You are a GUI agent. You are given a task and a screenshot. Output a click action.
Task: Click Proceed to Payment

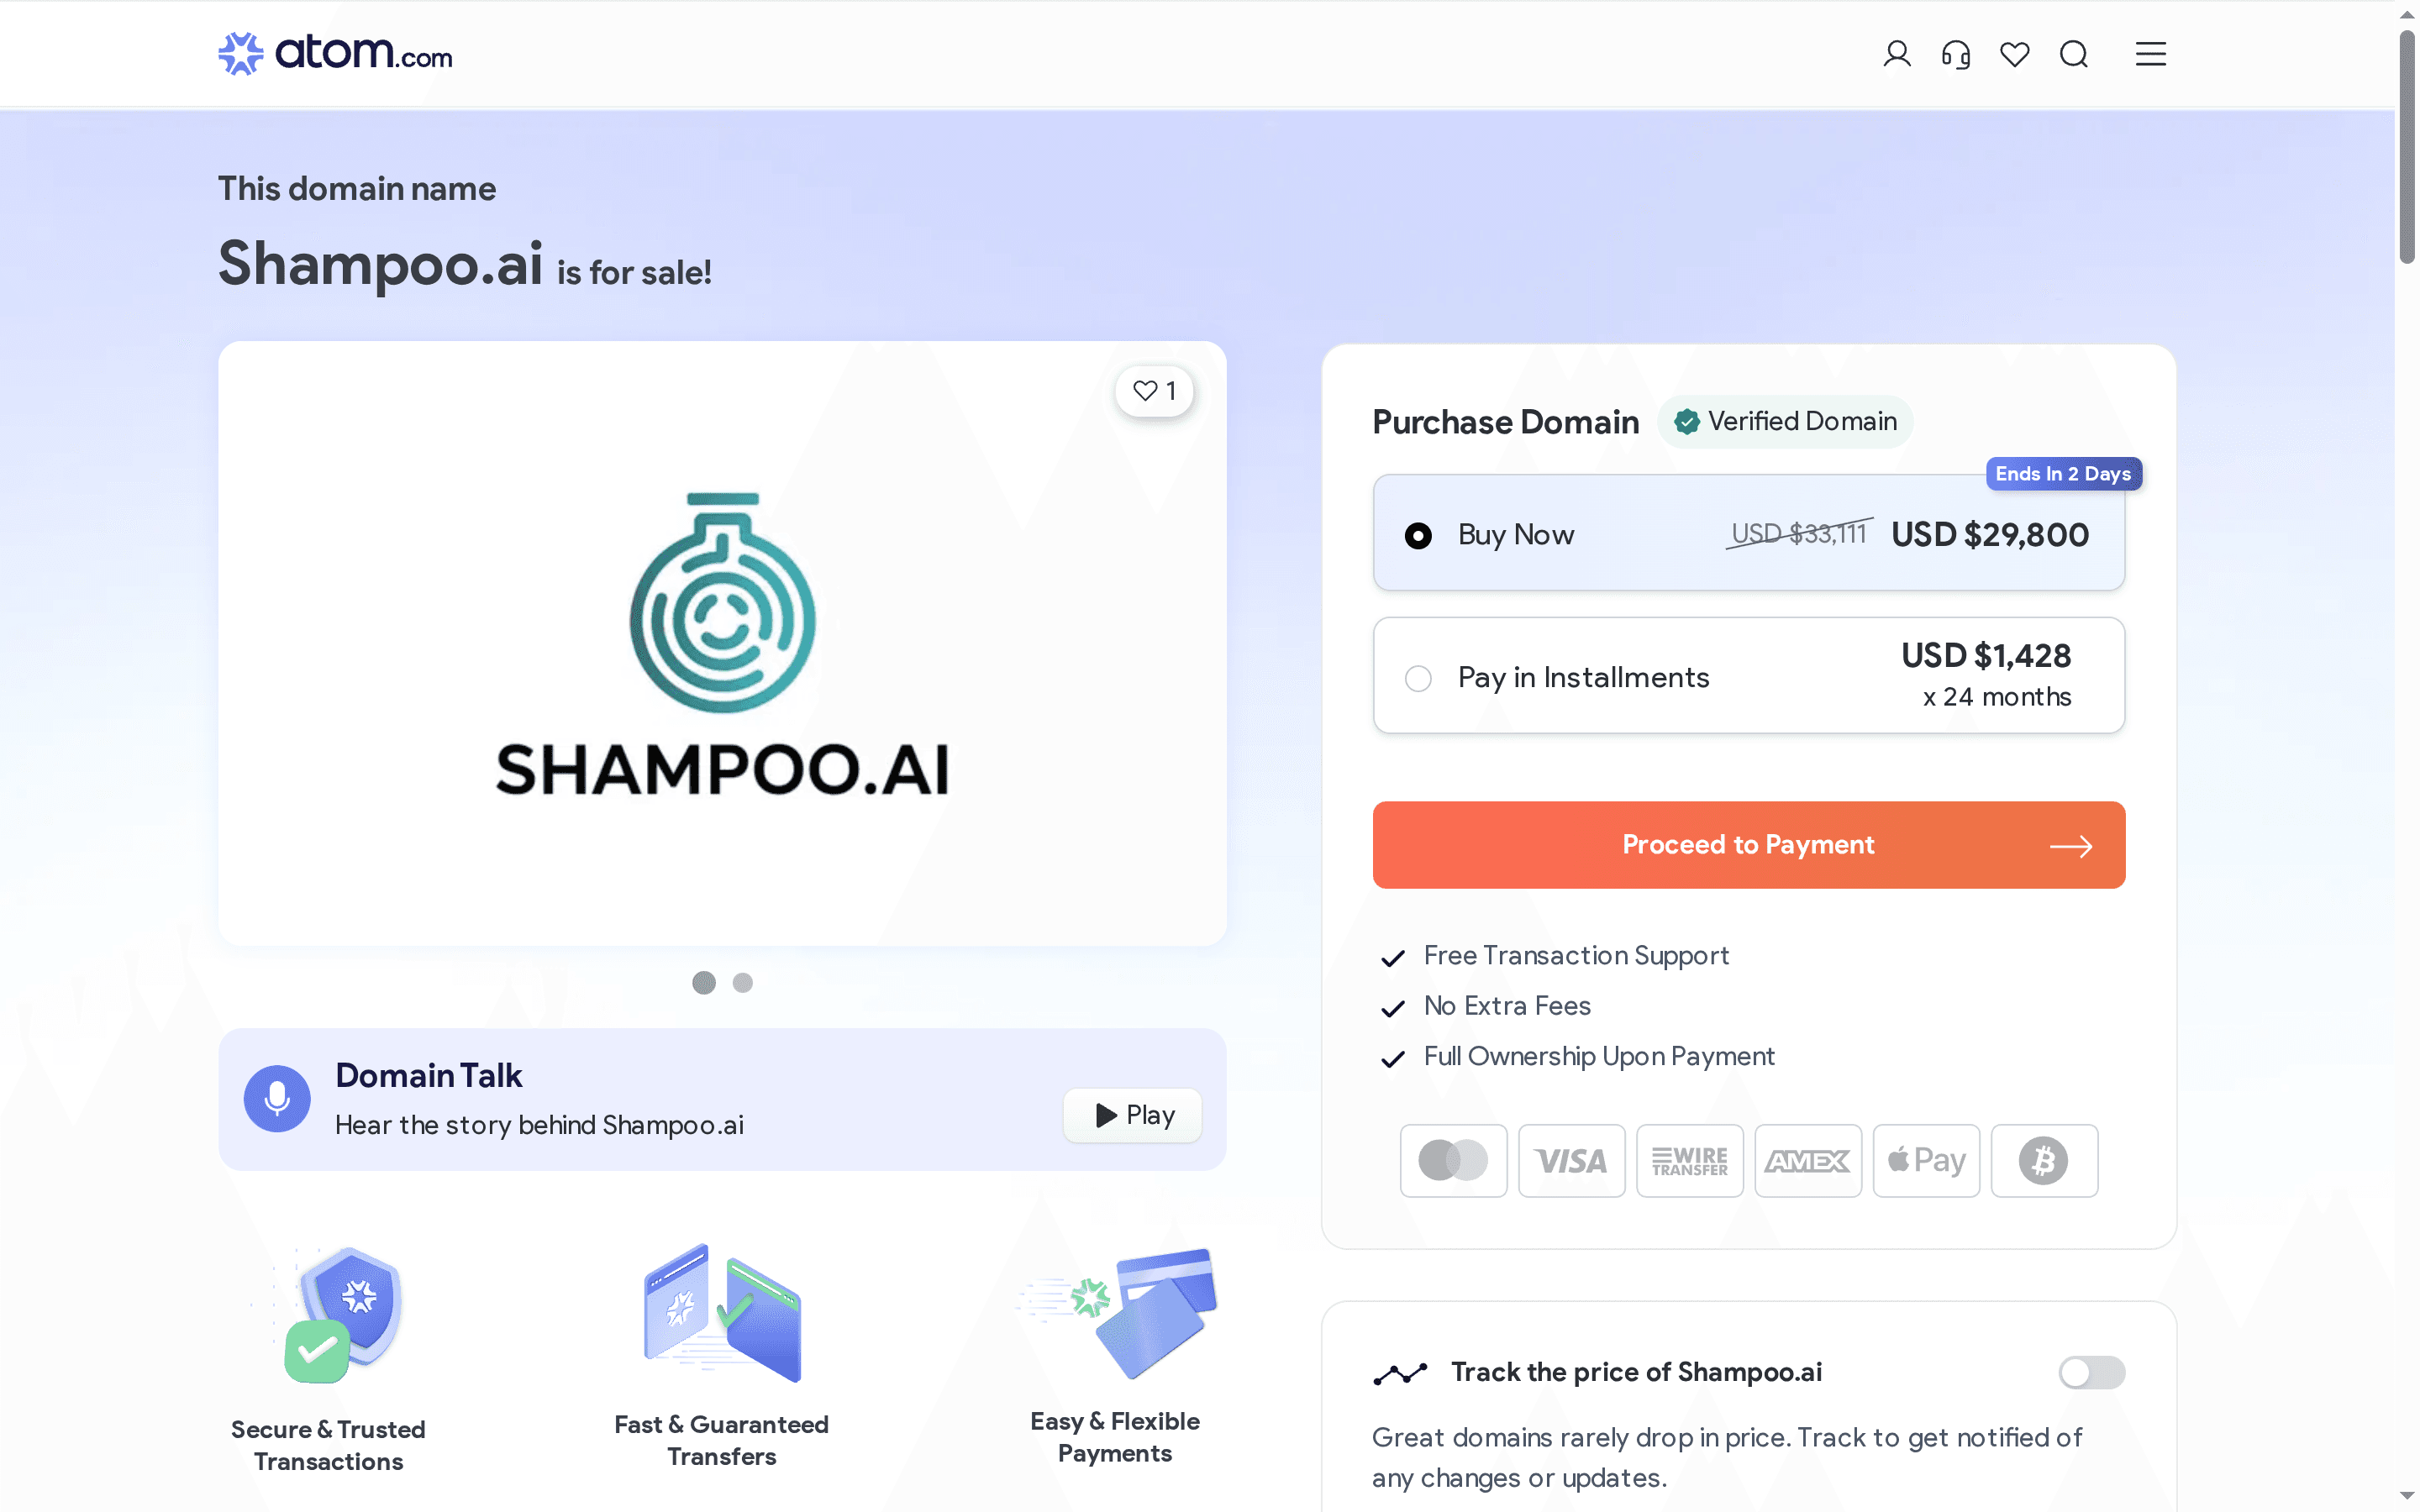click(1748, 845)
